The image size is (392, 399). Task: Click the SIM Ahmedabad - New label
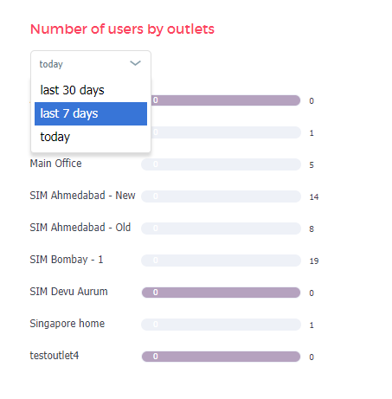82,196
